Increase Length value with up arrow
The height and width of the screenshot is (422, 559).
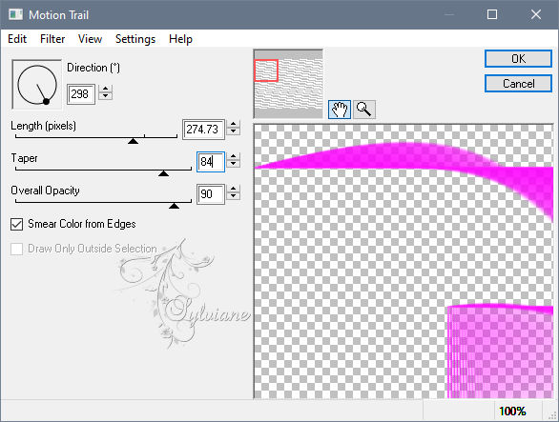(x=233, y=124)
